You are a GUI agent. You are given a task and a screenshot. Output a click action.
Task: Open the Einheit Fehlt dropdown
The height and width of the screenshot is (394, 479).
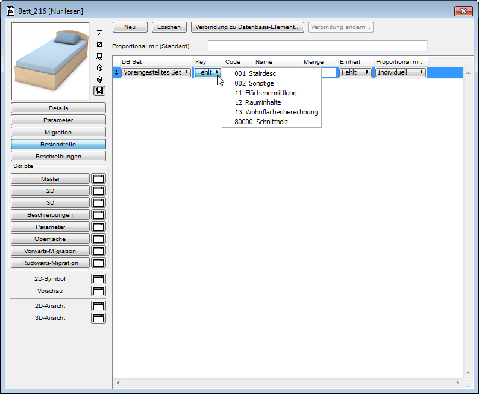click(x=355, y=72)
